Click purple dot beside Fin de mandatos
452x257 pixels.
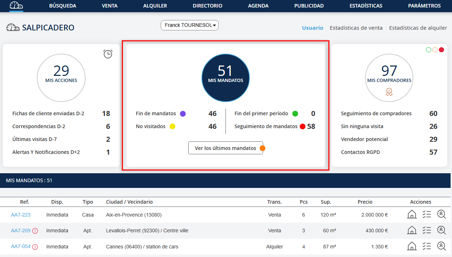tap(183, 114)
